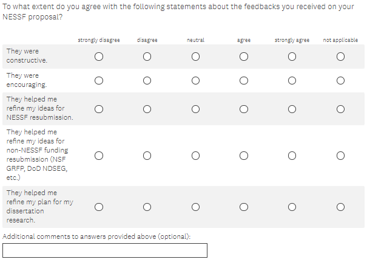Choose 'neutral' for dissertation research plan statement

[x=195, y=207]
